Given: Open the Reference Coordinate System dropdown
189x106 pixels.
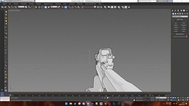Looking at the screenshot, I should pos(54,7).
